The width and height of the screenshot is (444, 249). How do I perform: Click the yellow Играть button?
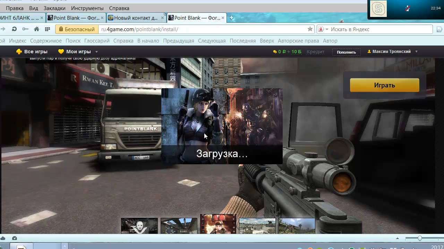(x=384, y=85)
